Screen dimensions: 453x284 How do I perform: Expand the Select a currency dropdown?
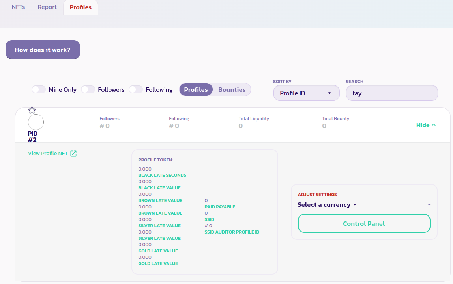click(327, 205)
